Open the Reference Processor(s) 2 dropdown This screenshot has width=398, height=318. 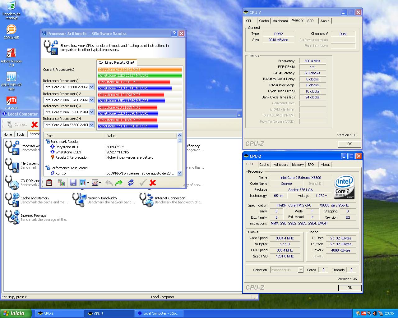[x=91, y=100]
